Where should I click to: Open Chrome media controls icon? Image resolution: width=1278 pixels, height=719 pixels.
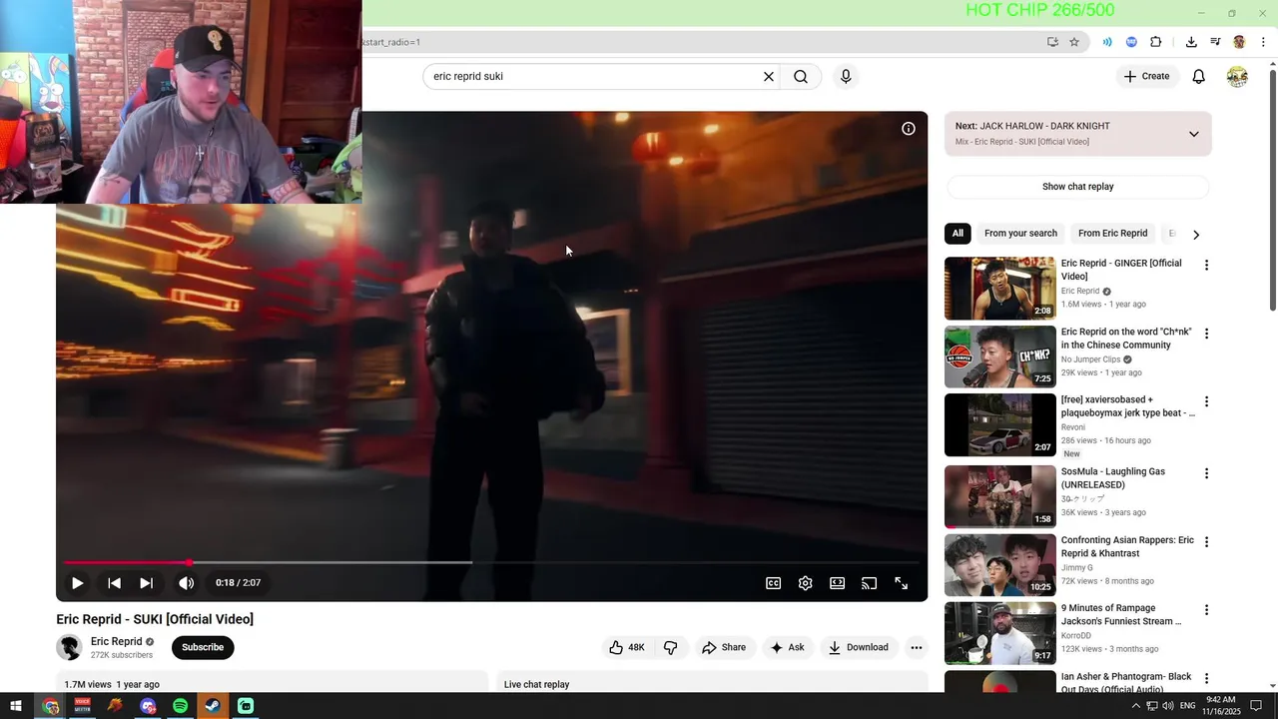(1215, 42)
